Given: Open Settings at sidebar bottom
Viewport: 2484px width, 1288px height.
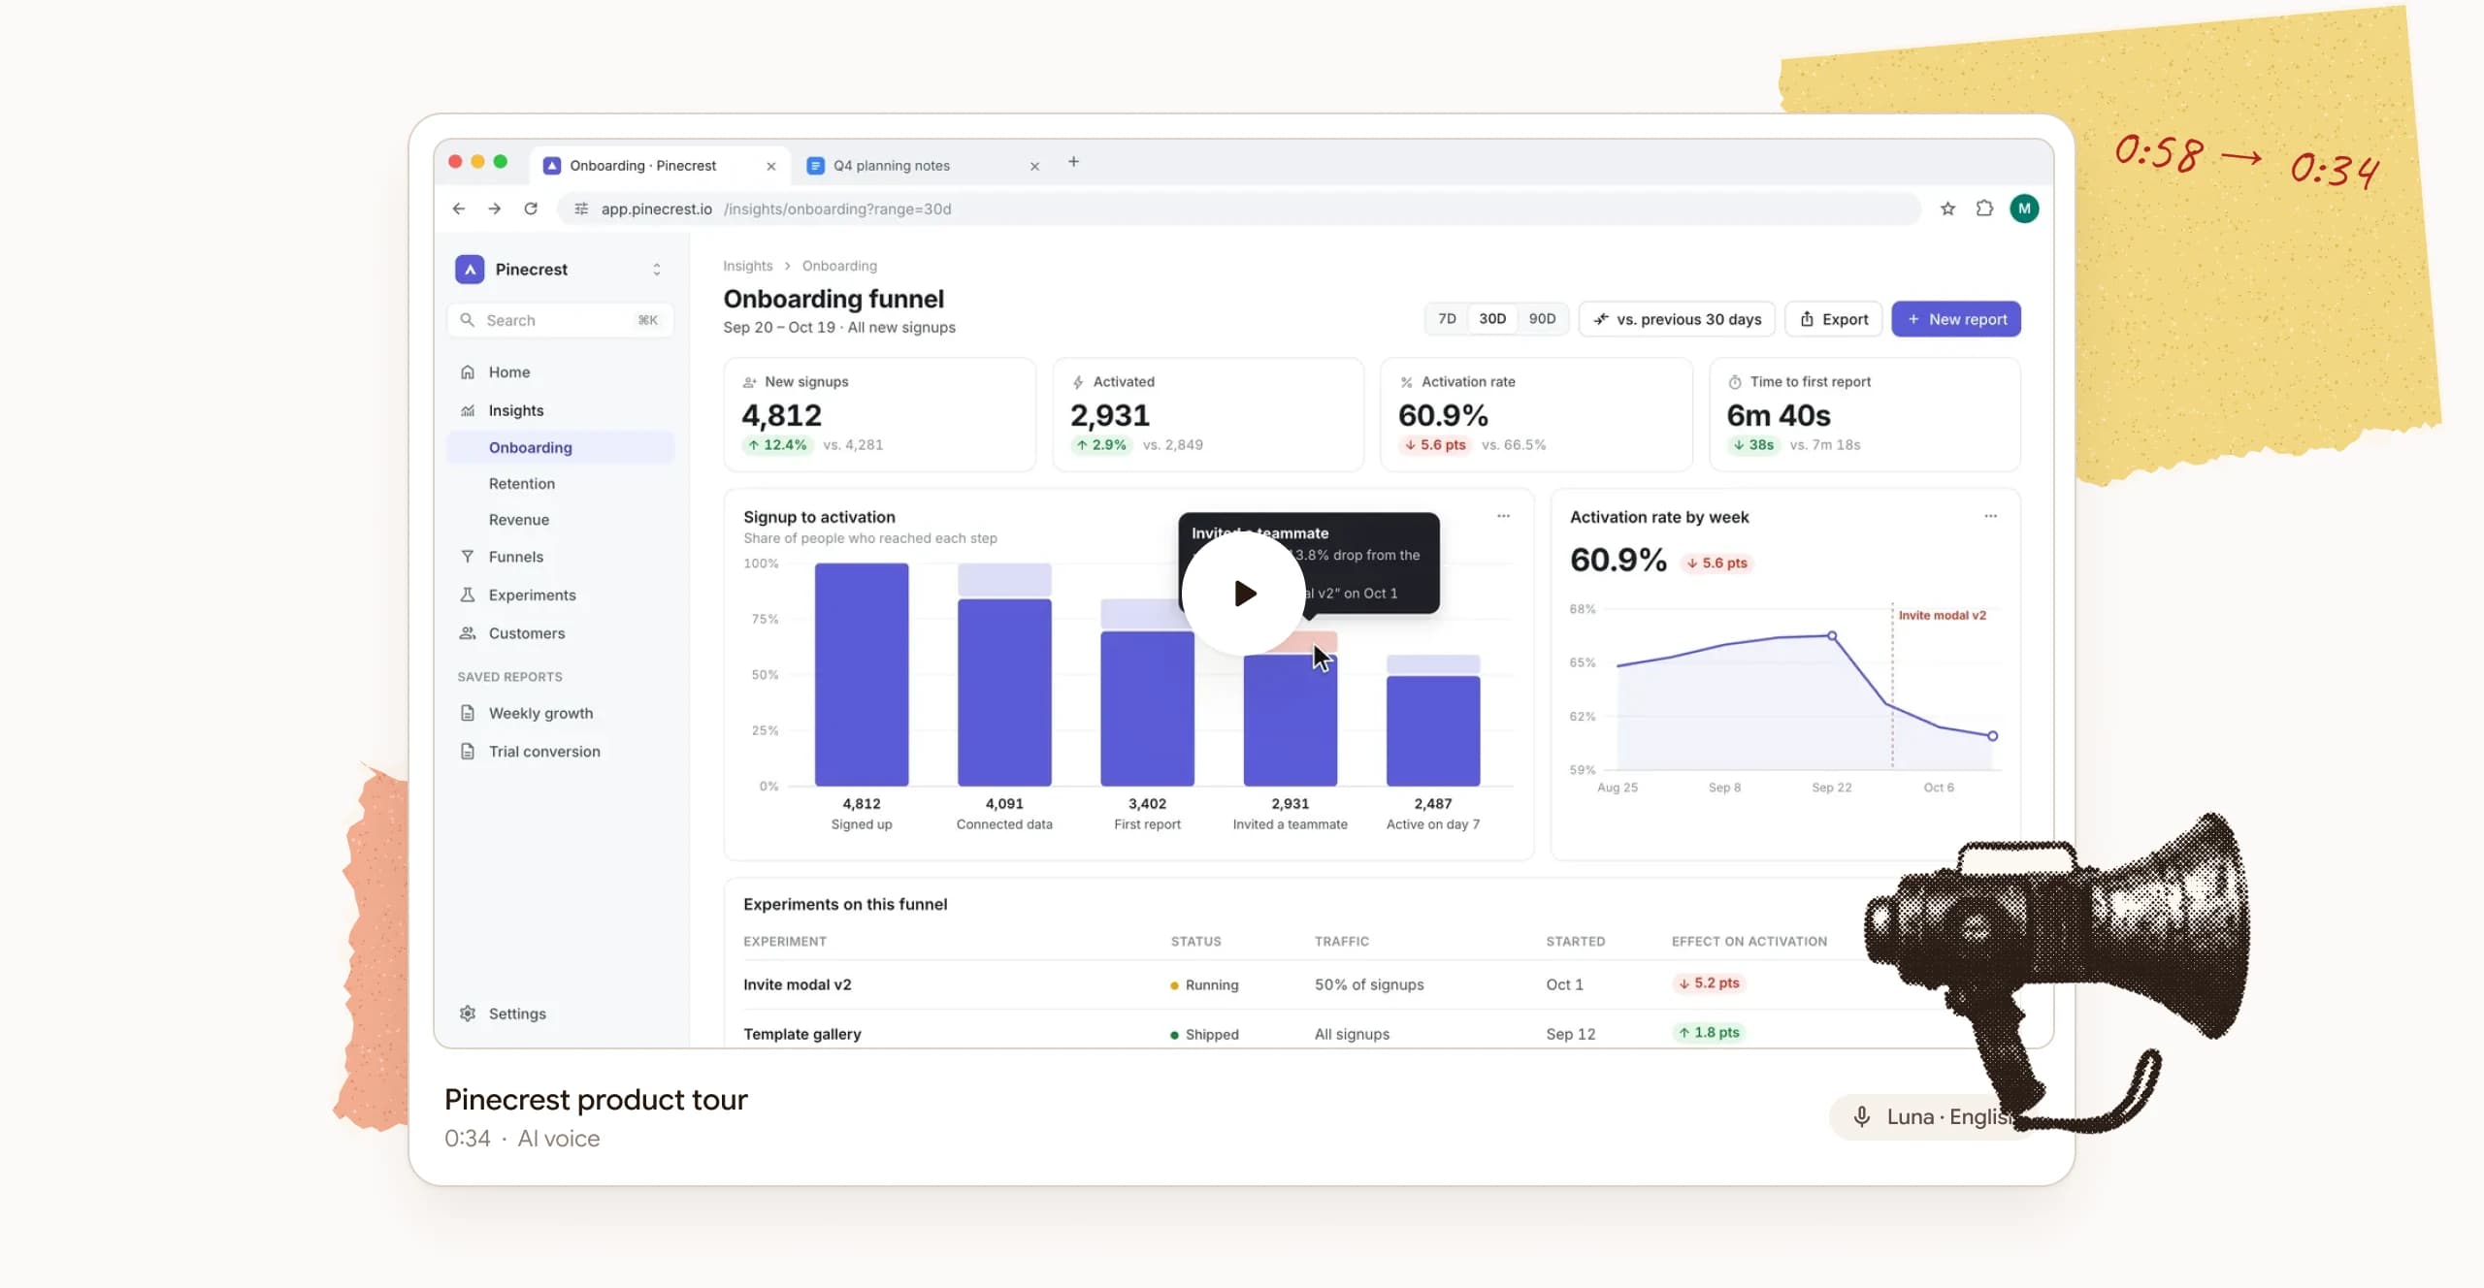Looking at the screenshot, I should click(x=561, y=1014).
